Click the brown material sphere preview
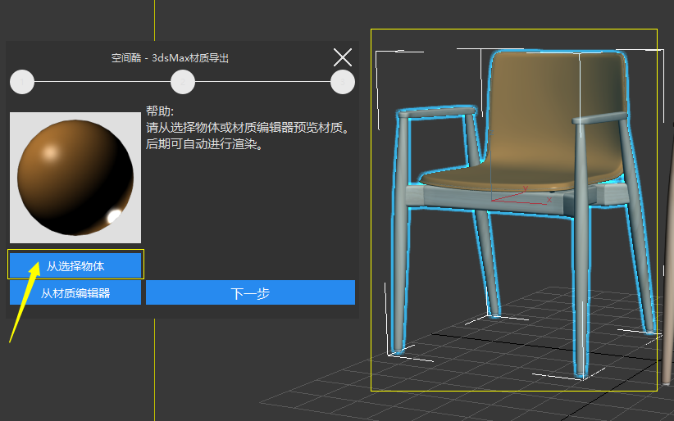 [x=75, y=178]
